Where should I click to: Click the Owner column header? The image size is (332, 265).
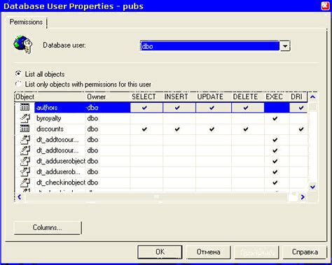108,96
